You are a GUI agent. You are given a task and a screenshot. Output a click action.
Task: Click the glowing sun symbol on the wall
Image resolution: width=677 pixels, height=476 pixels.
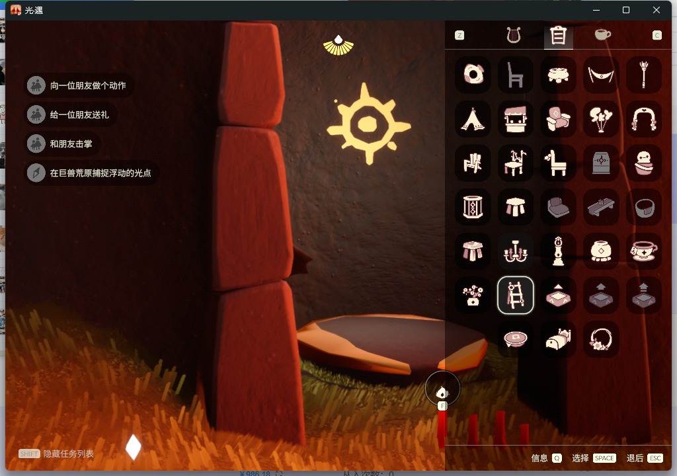pyautogui.click(x=368, y=124)
